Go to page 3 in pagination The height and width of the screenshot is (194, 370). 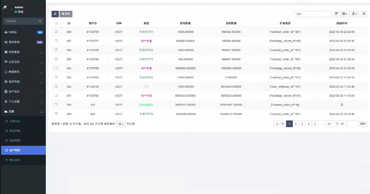(x=302, y=124)
